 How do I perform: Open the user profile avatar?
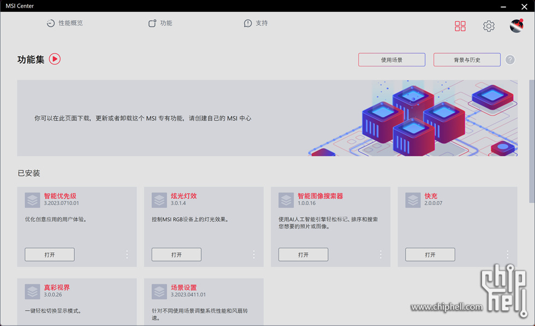coord(516,26)
